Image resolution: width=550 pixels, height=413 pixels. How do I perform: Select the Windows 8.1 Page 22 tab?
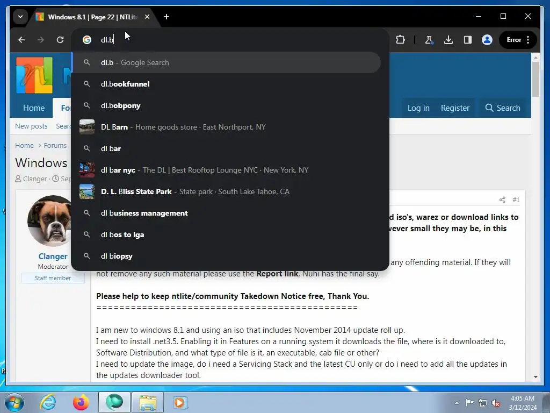[x=92, y=17]
